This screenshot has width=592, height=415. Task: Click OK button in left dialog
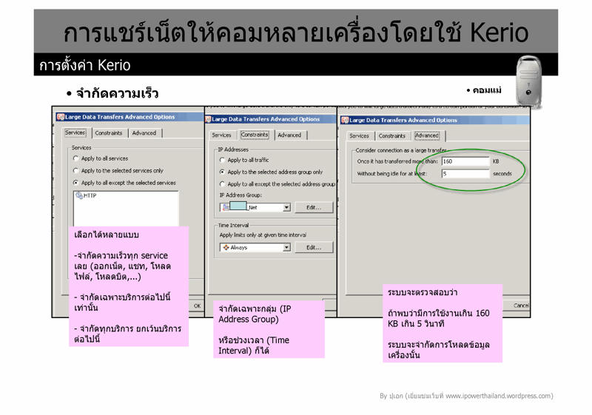pos(197,306)
